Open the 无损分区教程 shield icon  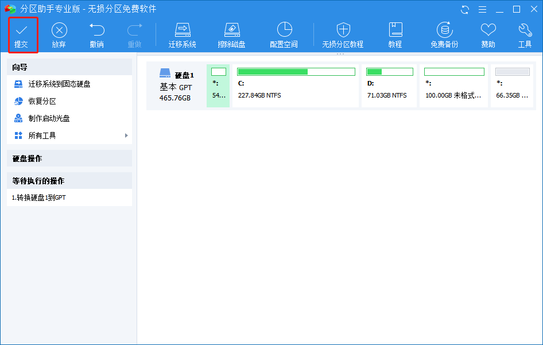click(343, 30)
